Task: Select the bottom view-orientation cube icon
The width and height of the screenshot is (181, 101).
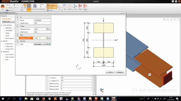Action: (x=22, y=10)
